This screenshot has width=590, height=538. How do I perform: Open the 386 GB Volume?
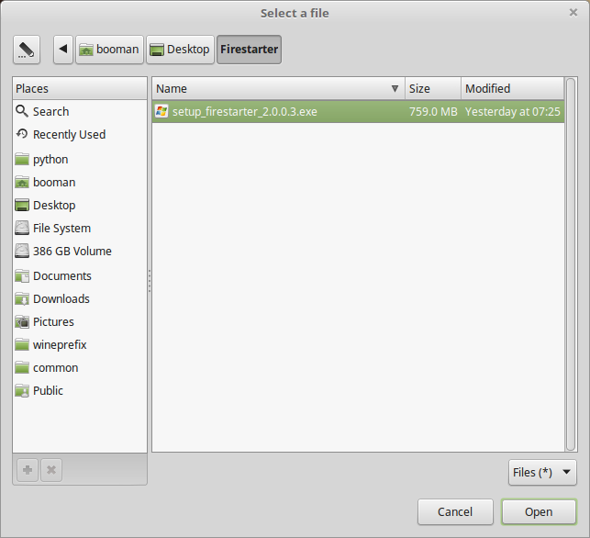pos(80,252)
